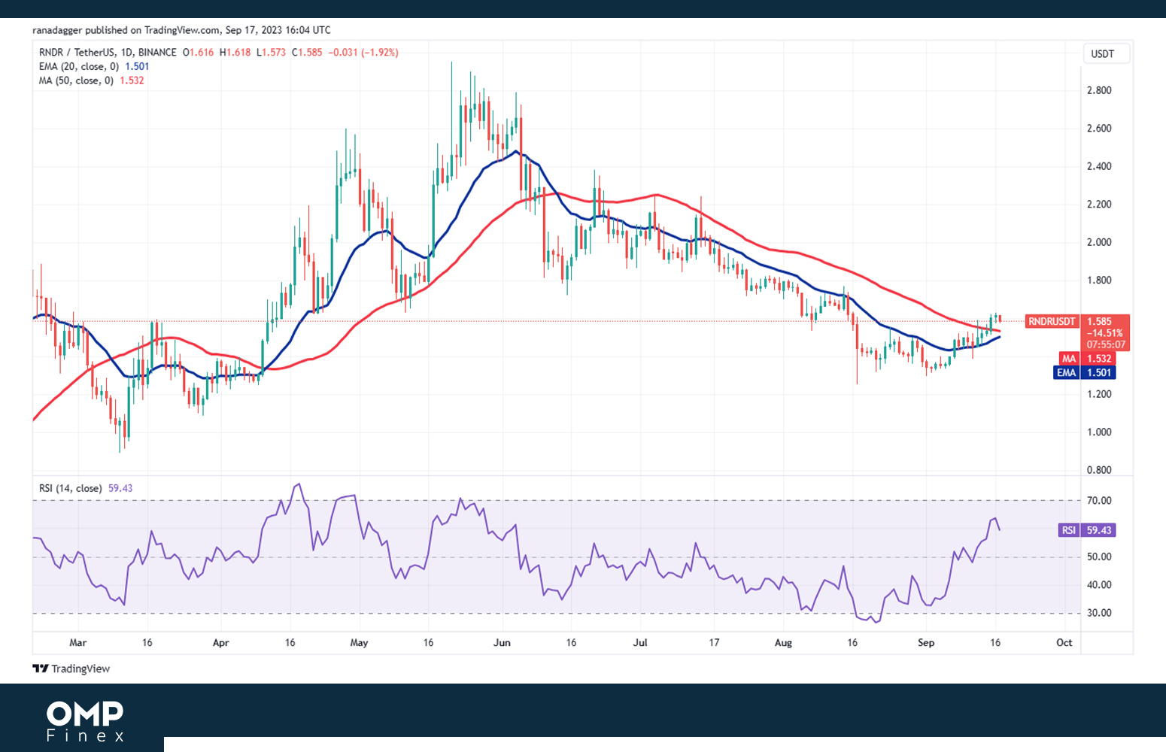
Task: Click the Apr date label on time axis
Action: click(x=220, y=643)
